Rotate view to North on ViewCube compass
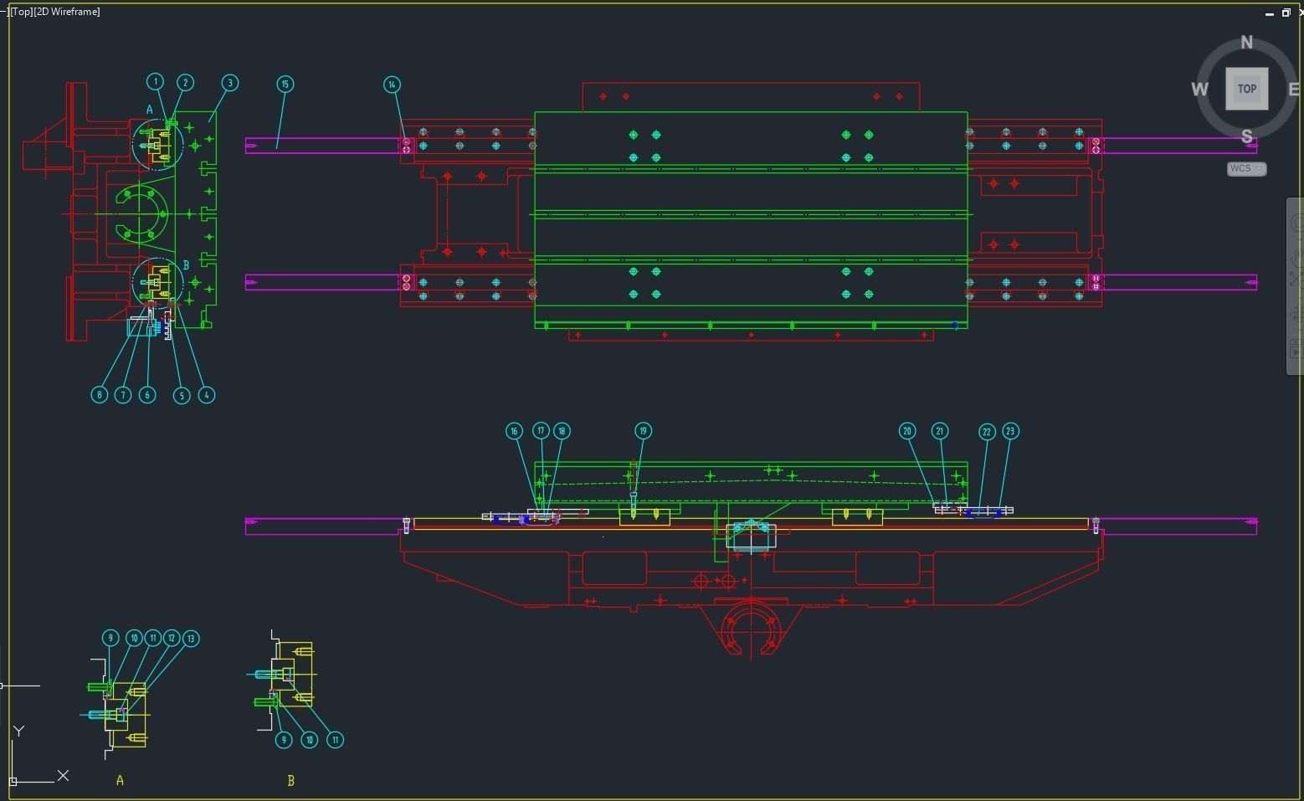Image resolution: width=1304 pixels, height=801 pixels. (1246, 43)
